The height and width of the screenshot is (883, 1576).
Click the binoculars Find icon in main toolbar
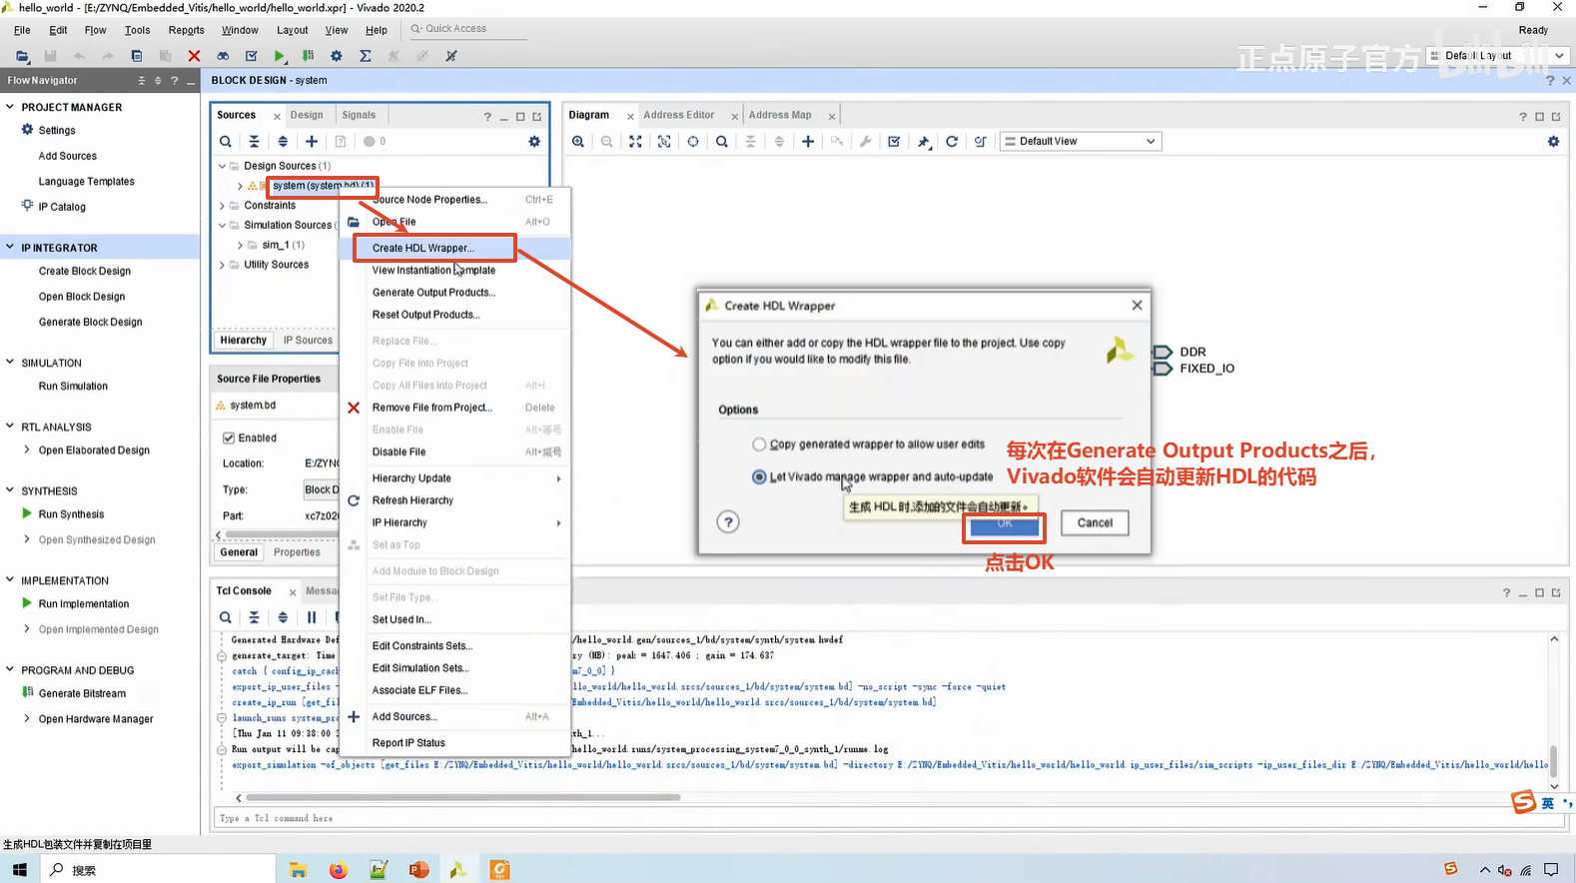pos(223,56)
